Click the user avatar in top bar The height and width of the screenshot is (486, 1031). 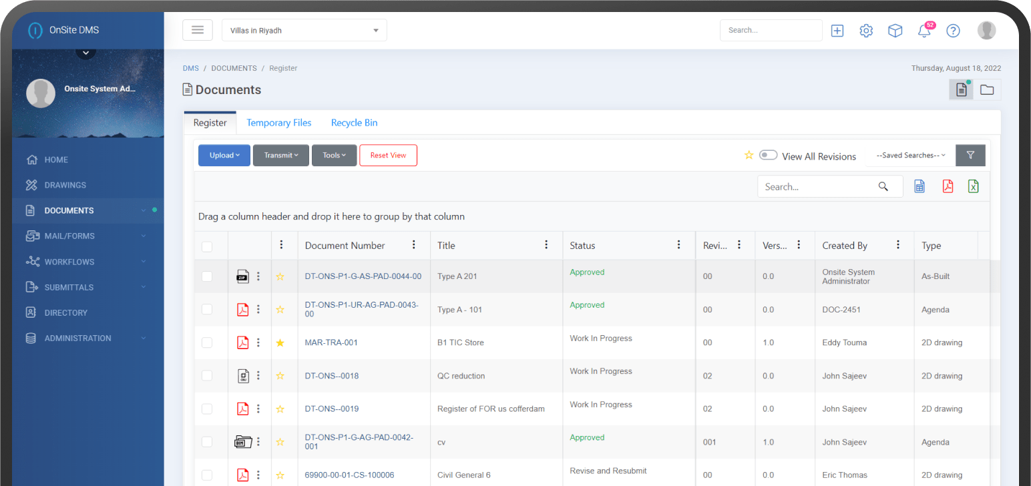986,30
